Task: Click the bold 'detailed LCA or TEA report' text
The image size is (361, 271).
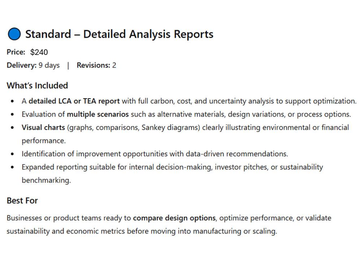Action: click(x=74, y=101)
